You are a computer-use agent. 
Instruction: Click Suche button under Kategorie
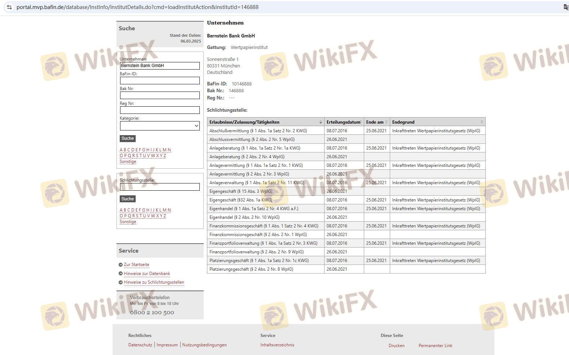tap(128, 138)
